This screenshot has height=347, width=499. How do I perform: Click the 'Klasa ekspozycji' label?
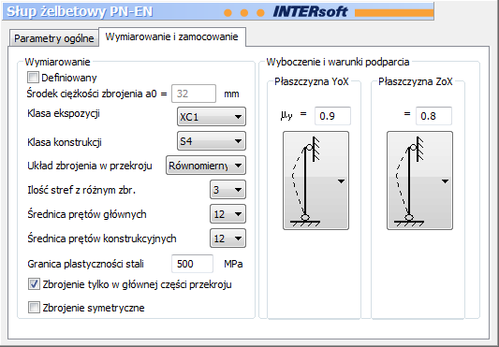[x=64, y=113]
